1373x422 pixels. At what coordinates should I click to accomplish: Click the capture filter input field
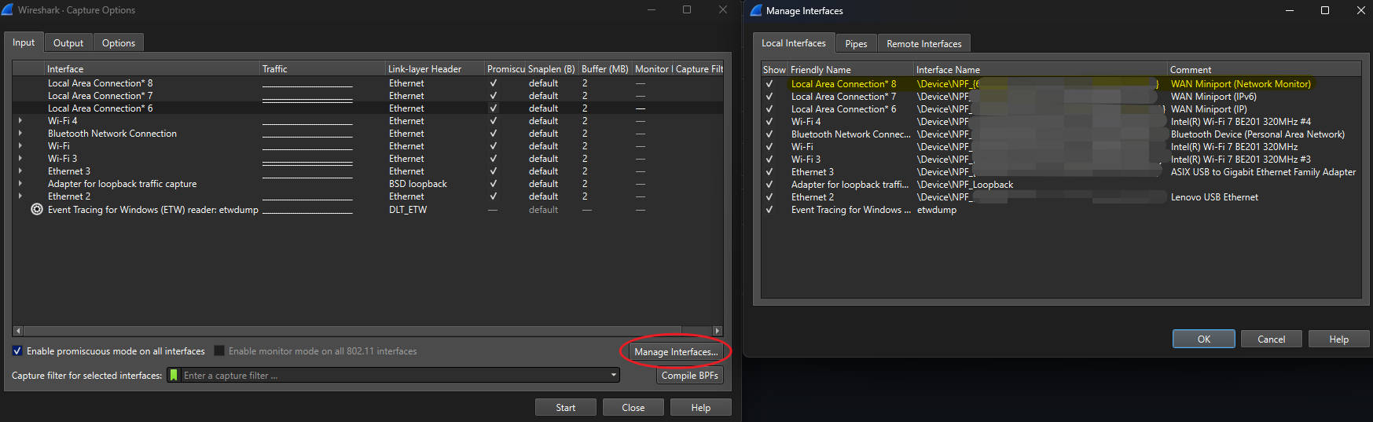tap(393, 376)
